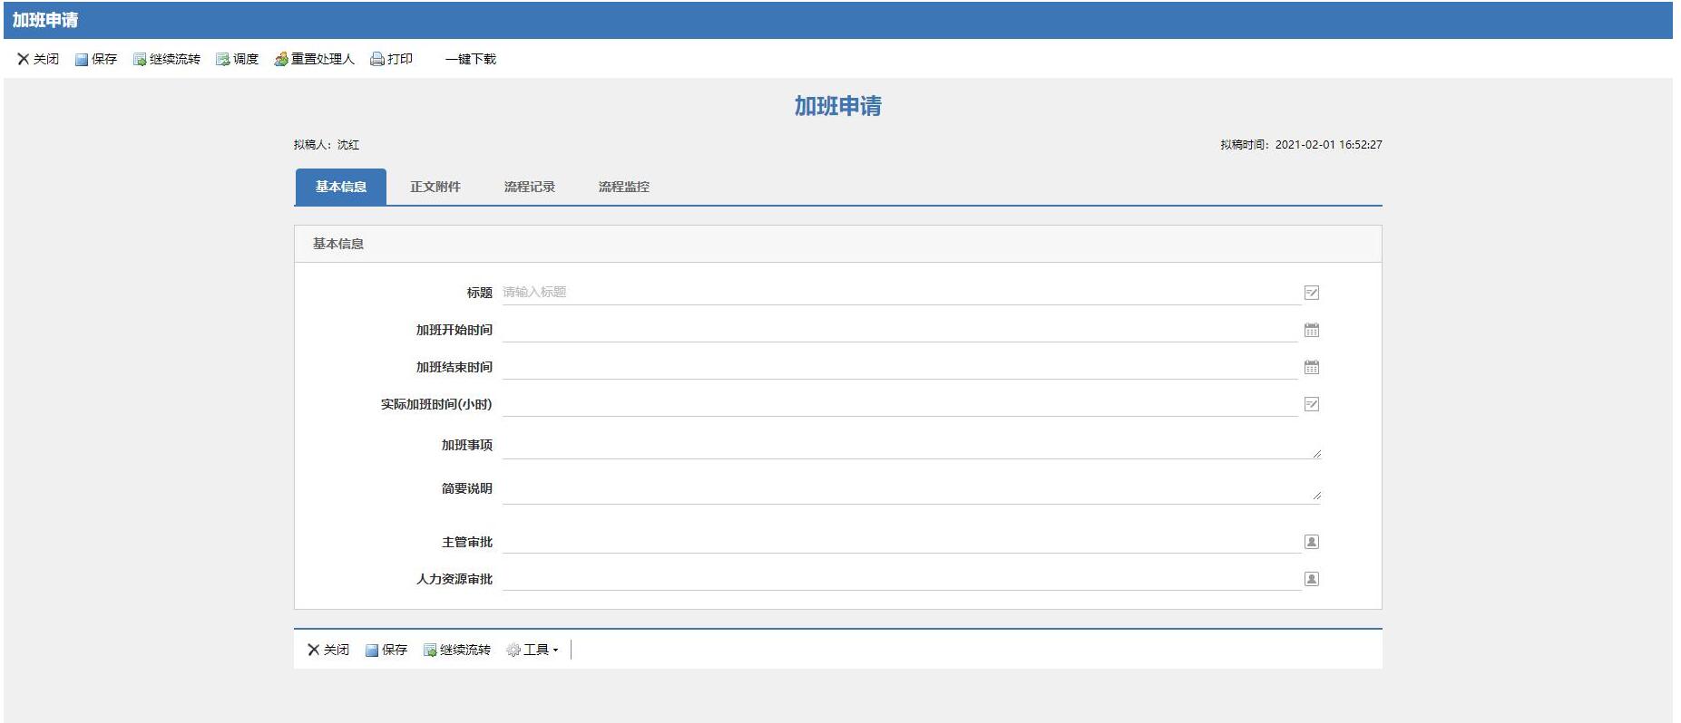
Task: Open person selector for 人力资源审批
Action: coord(1311,579)
